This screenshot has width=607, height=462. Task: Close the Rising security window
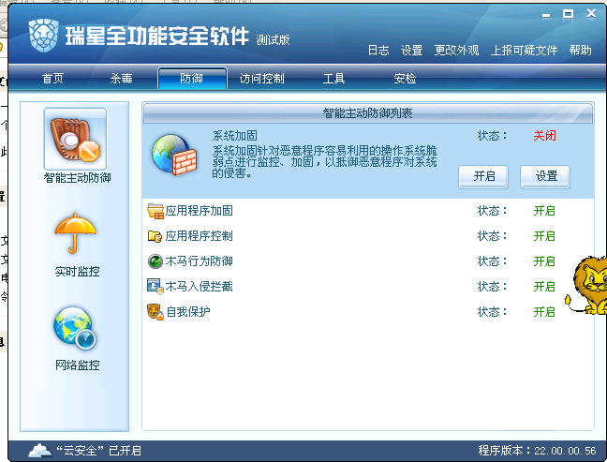[591, 13]
